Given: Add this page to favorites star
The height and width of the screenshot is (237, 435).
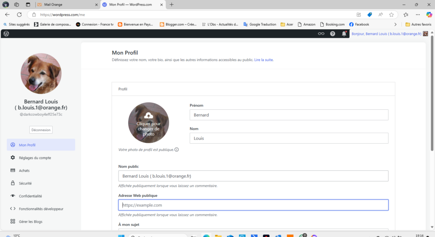Looking at the screenshot, I should 391,14.
